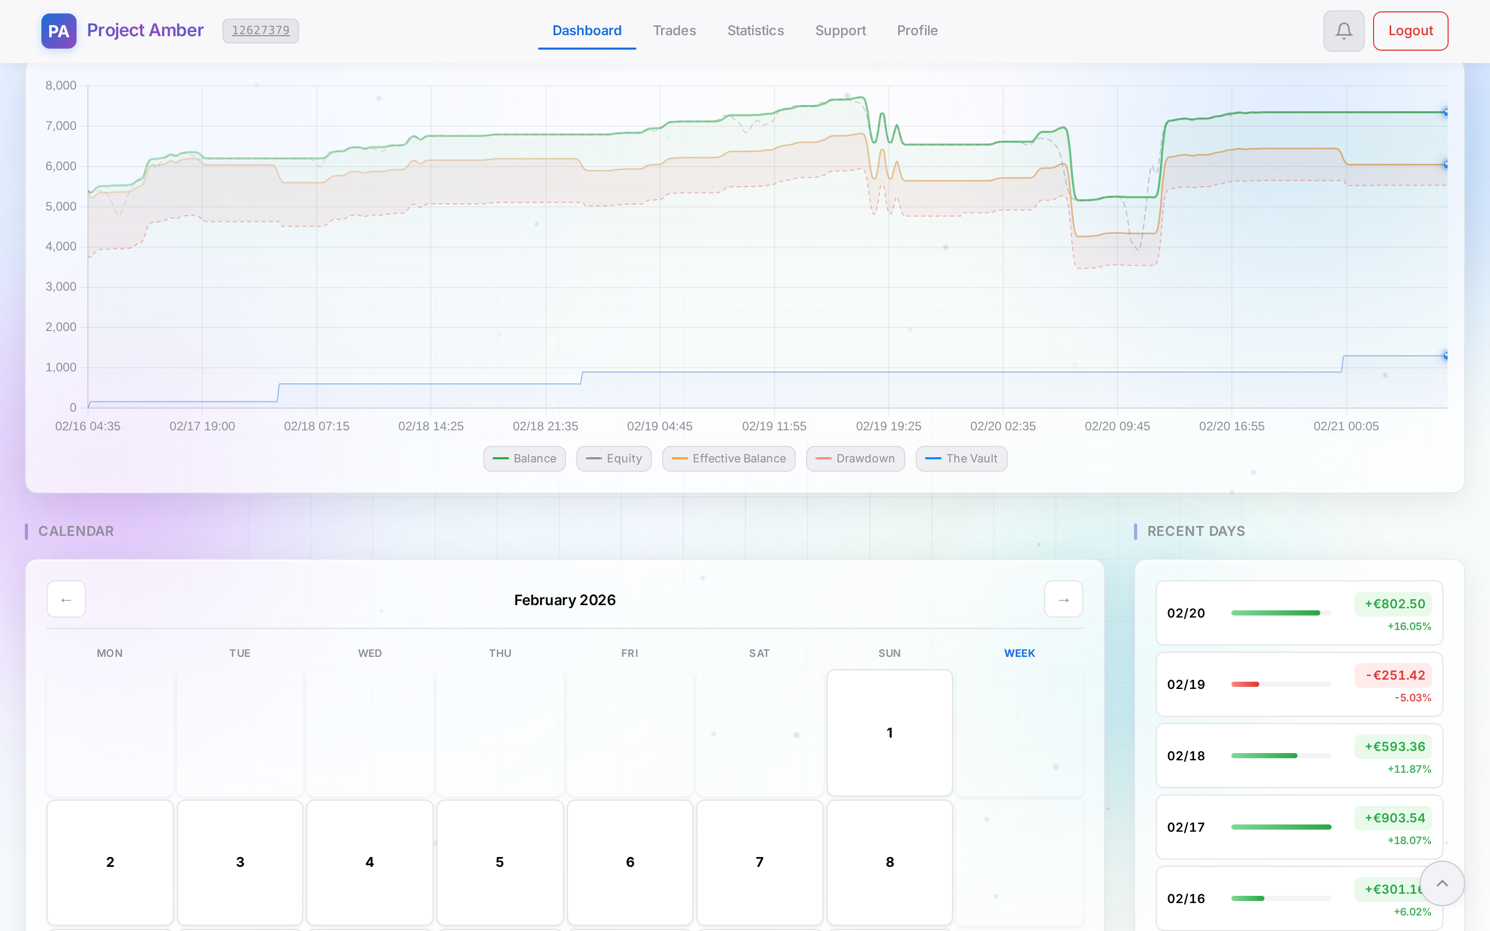This screenshot has width=1490, height=931.
Task: Hide the Balance series in the legend
Action: click(x=524, y=459)
